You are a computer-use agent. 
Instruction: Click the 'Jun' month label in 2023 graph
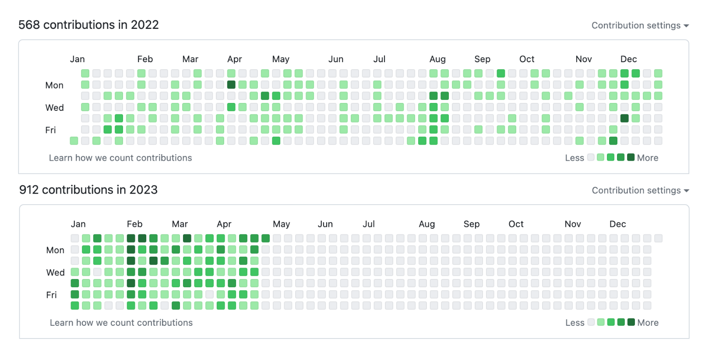325,224
